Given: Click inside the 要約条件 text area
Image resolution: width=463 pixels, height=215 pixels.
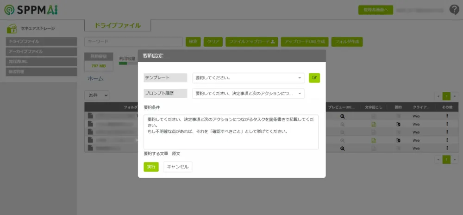Looking at the screenshot, I should click(231, 132).
